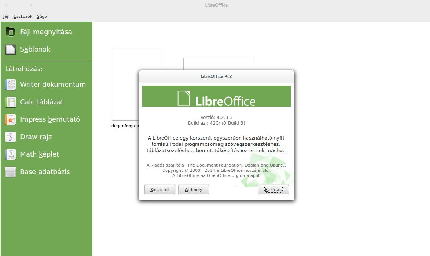This screenshot has width=430, height=256.
Task: Close the dialog with Bezárás button
Action: pyautogui.click(x=273, y=190)
